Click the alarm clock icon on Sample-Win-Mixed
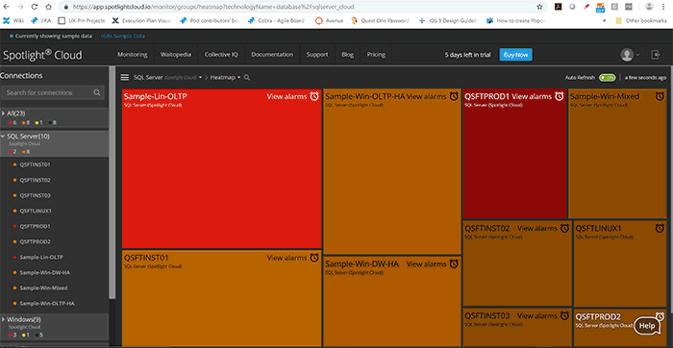673x348 pixels. [x=661, y=96]
